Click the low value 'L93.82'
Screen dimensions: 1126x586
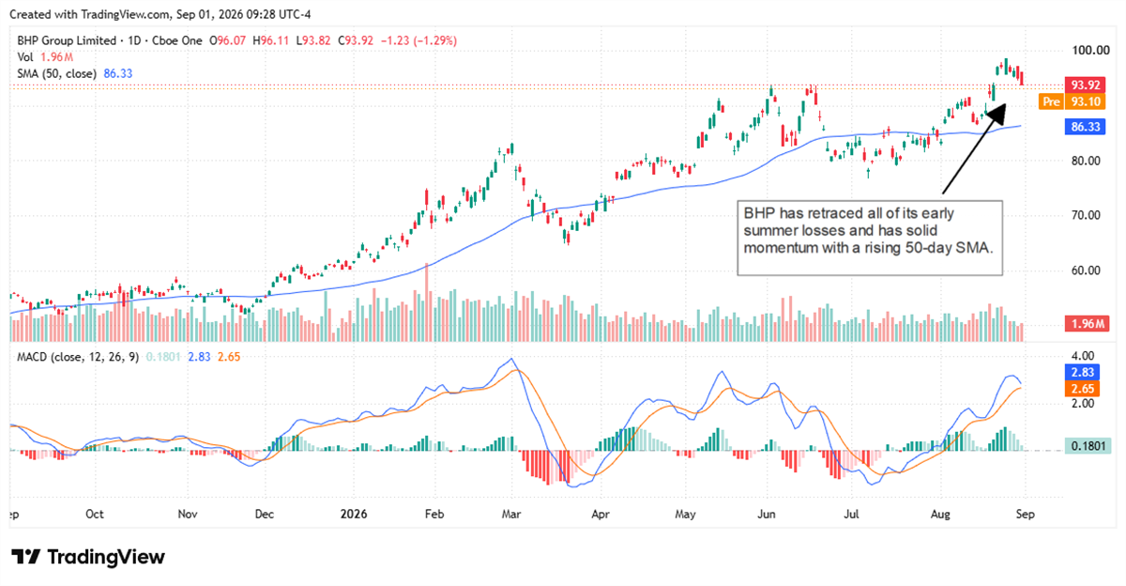tap(312, 40)
